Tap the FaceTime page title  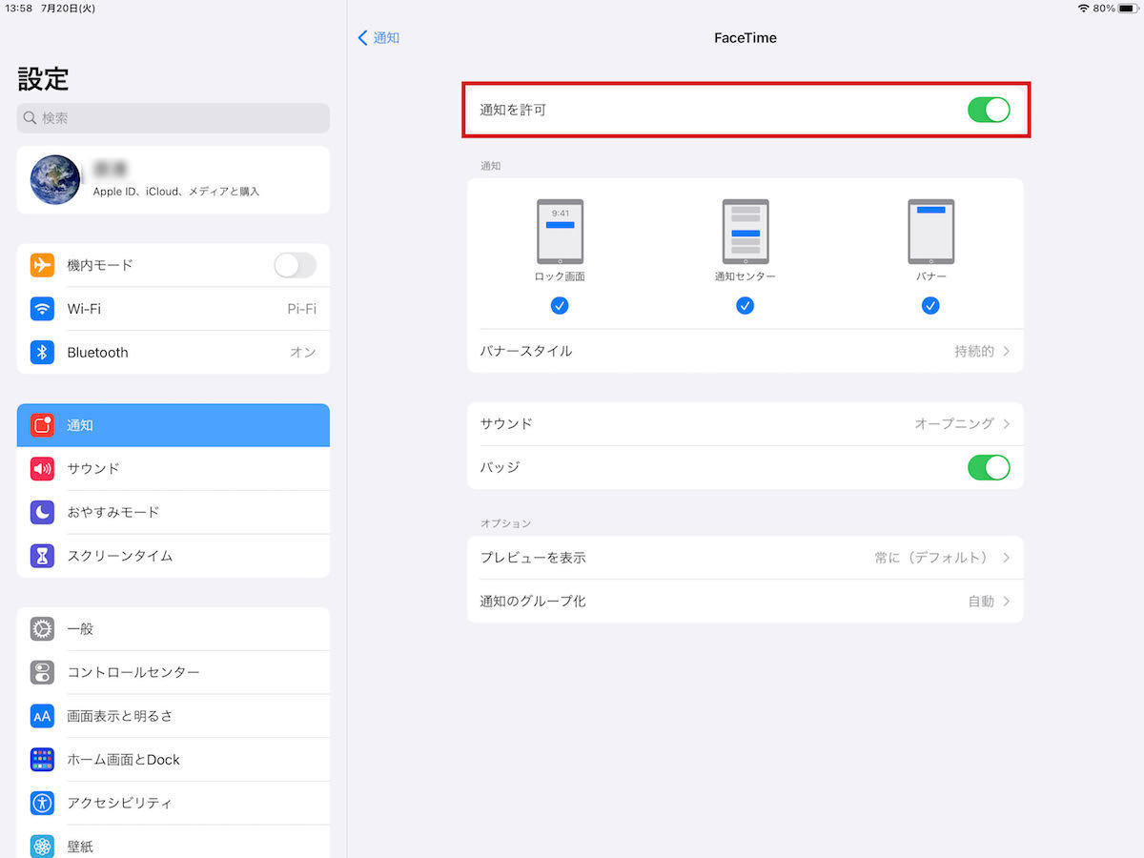click(x=746, y=38)
